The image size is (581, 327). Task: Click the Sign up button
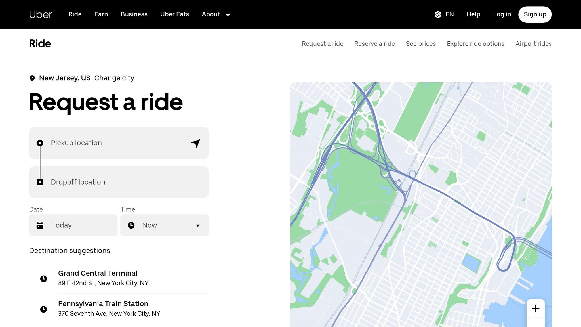pyautogui.click(x=535, y=14)
